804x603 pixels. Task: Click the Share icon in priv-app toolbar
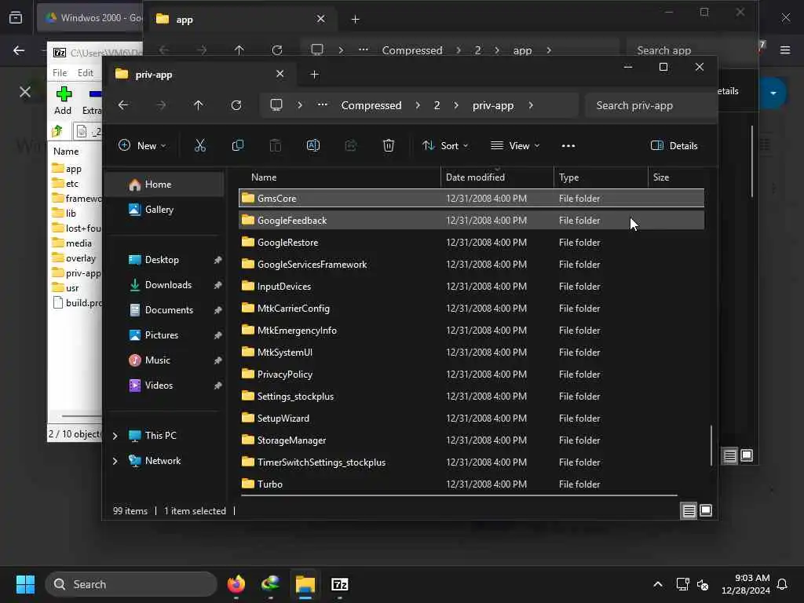pos(351,145)
